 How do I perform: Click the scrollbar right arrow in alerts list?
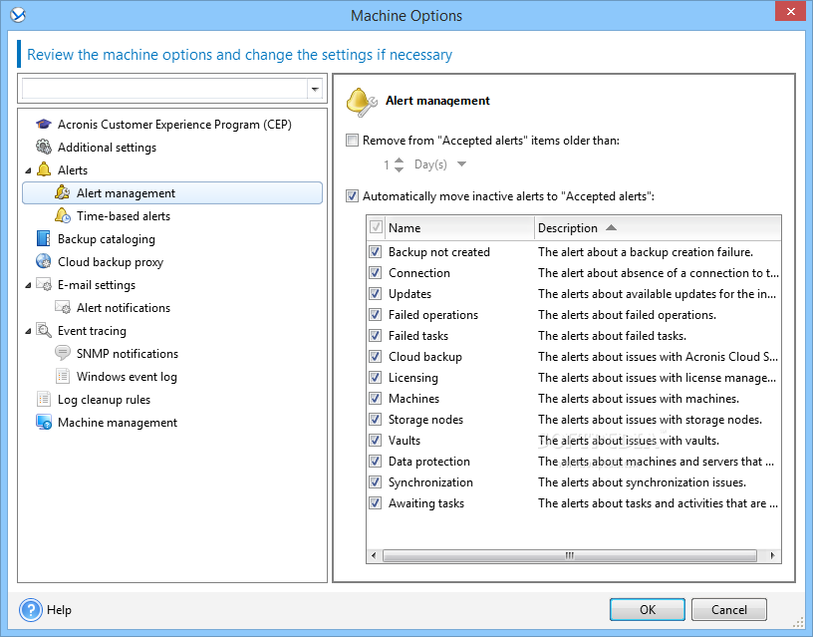[772, 555]
